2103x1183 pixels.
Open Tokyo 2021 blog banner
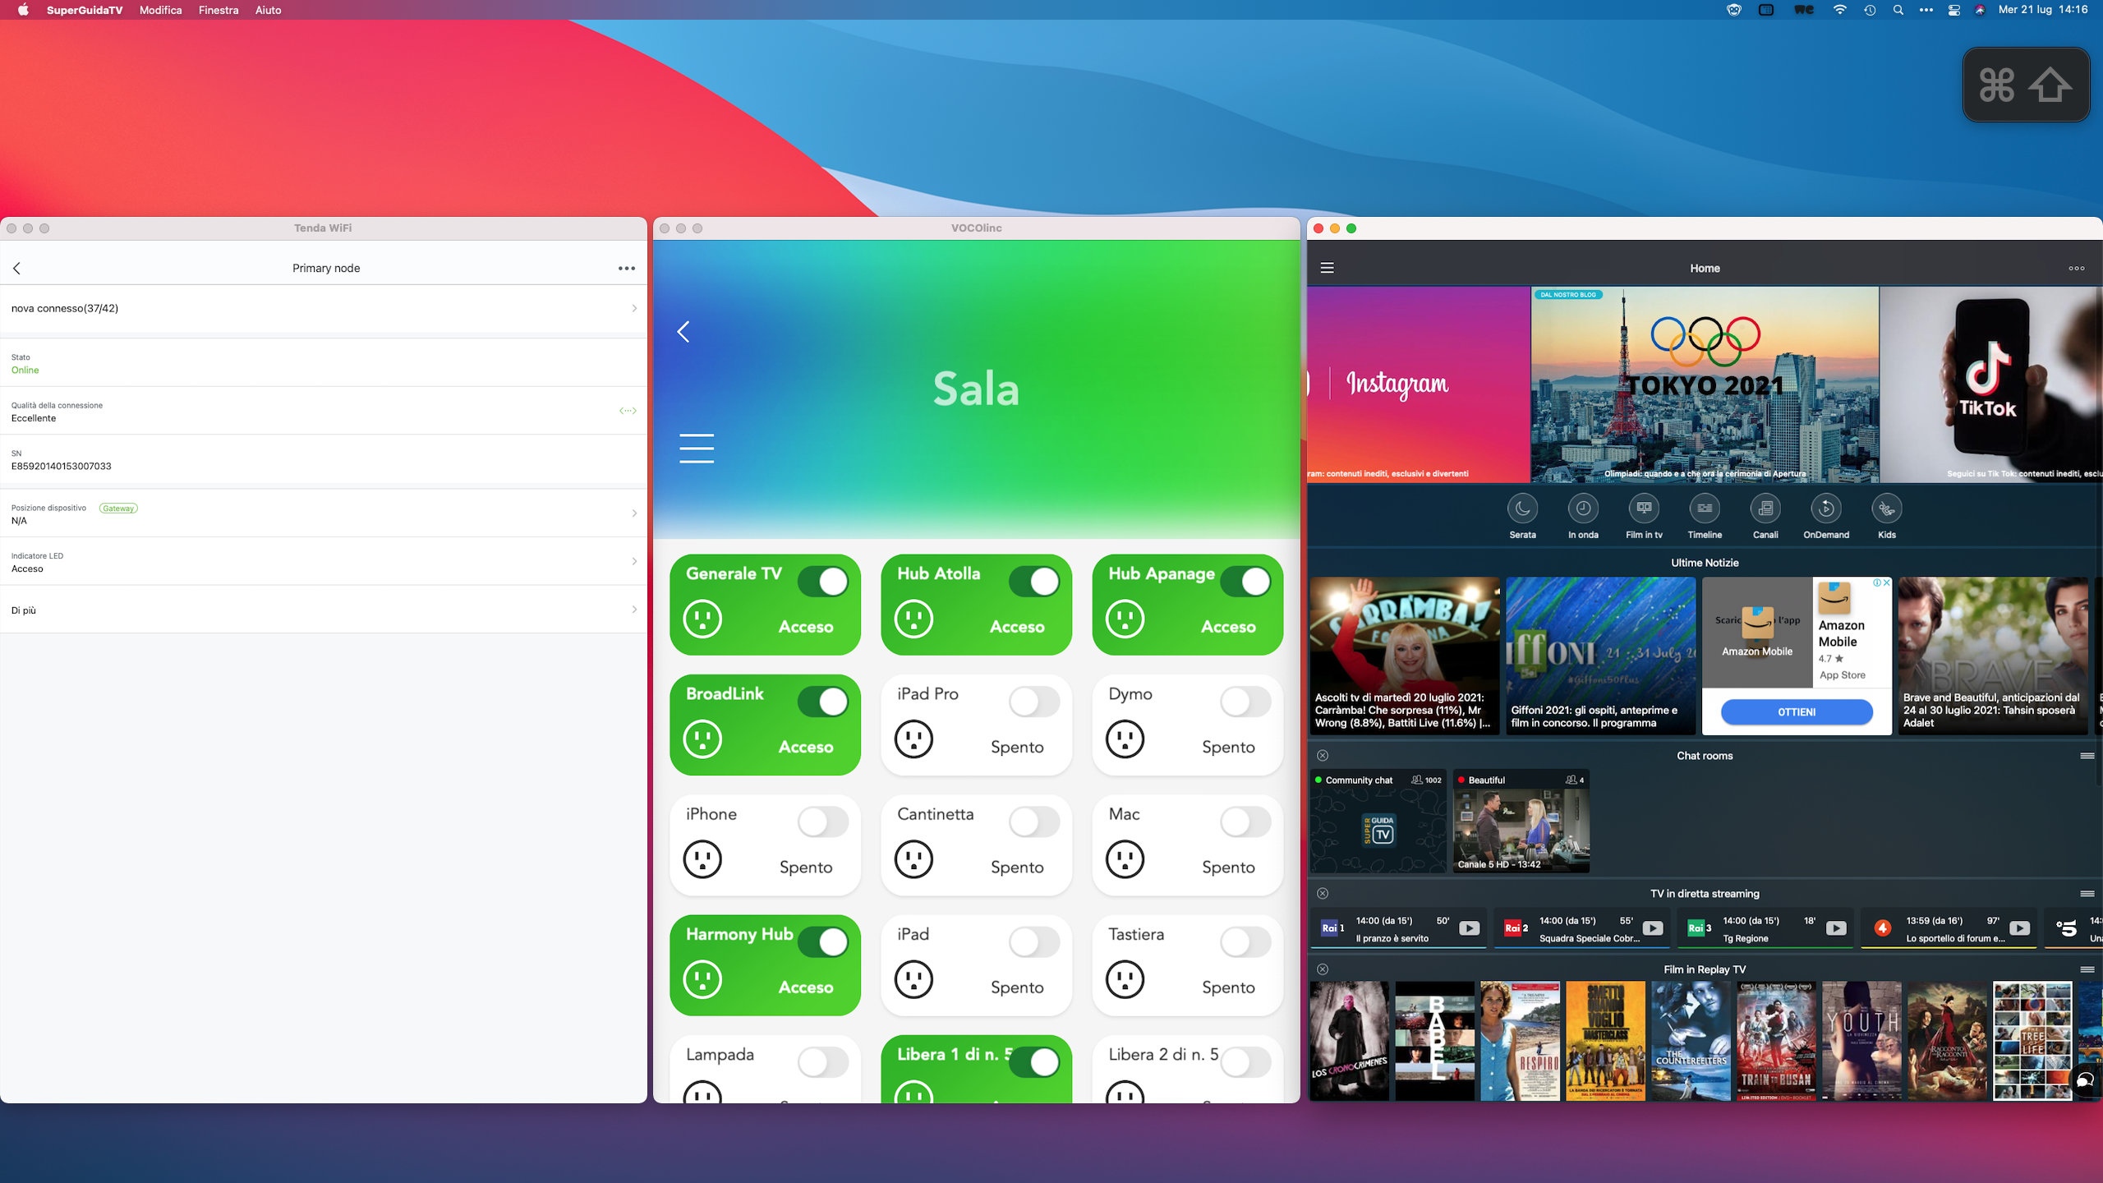coord(1705,384)
